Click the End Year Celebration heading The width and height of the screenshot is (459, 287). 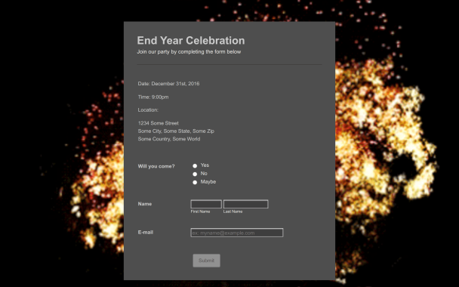191,41
